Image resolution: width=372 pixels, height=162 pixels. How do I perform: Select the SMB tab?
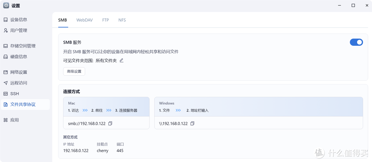(x=62, y=20)
